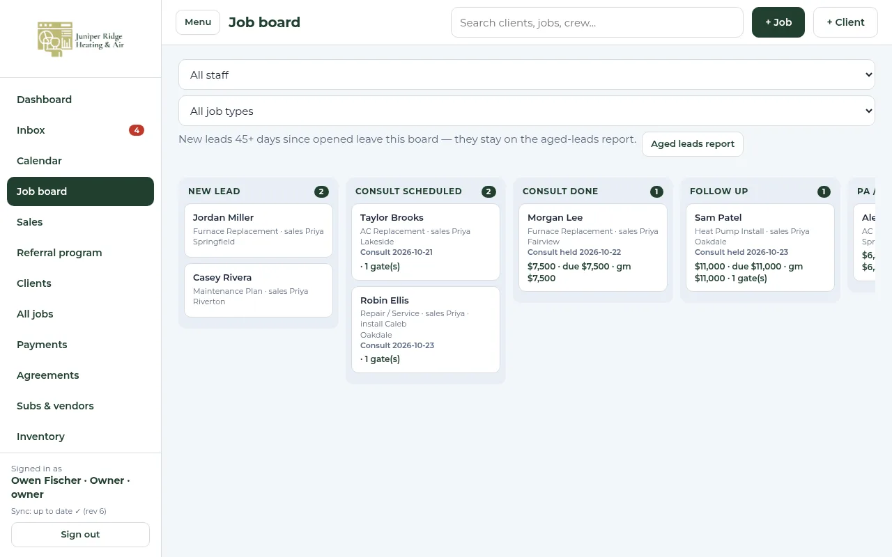
Task: Click the Follow Up count badge
Action: pos(824,191)
